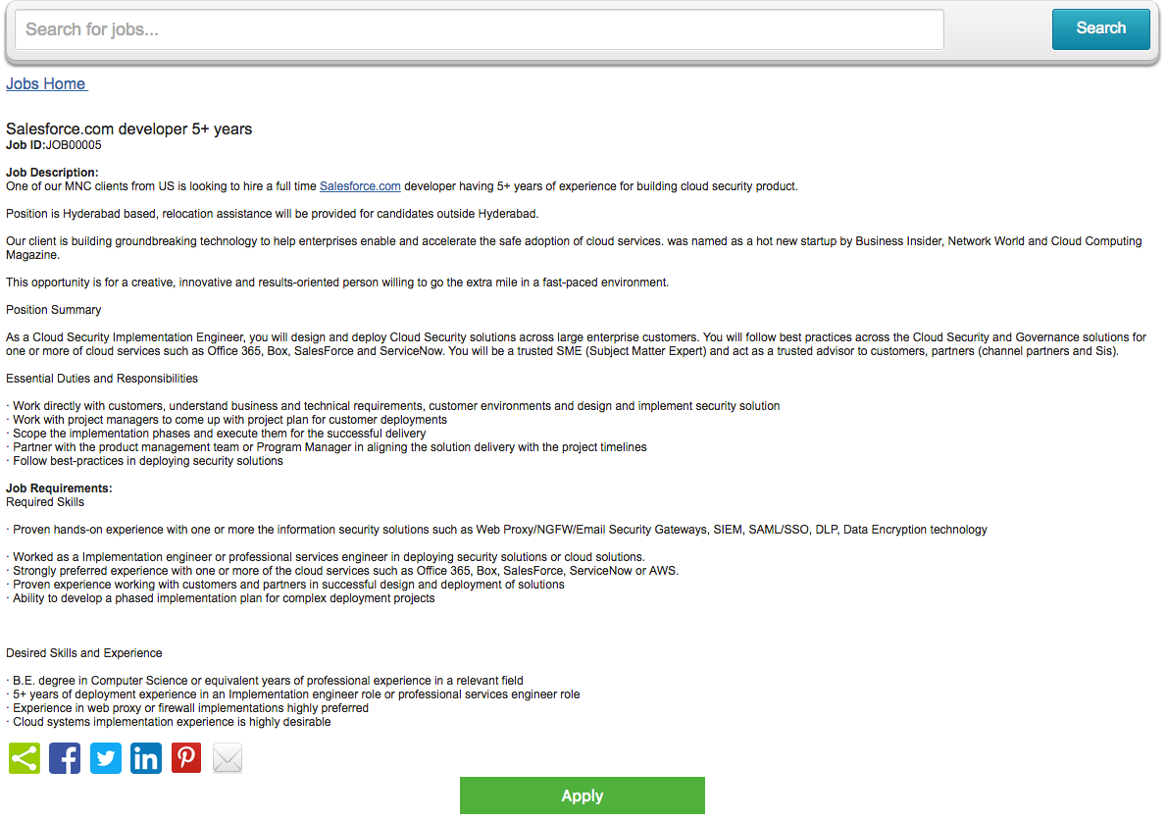Click bullet 'Work with project managers' line

click(x=227, y=420)
